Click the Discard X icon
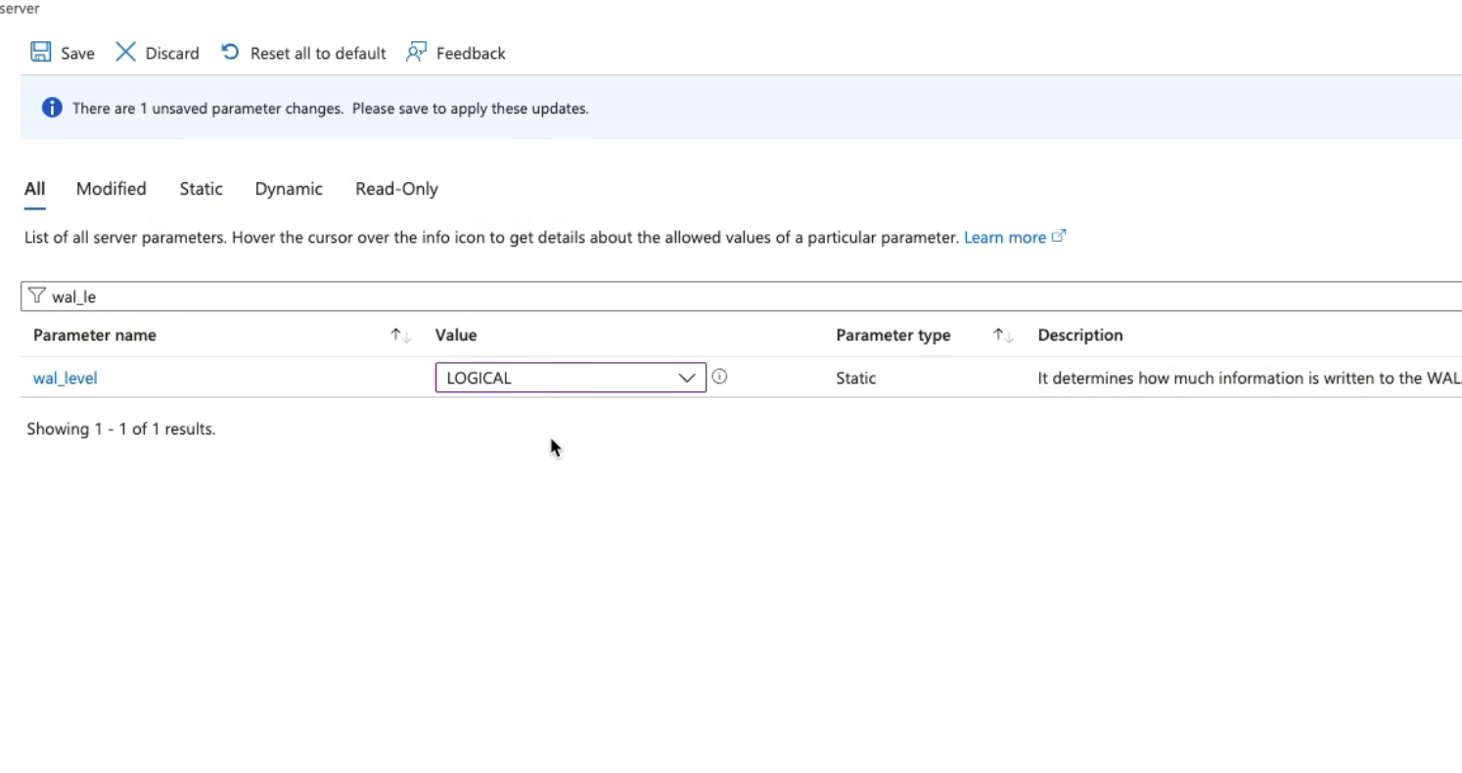This screenshot has height=773, width=1462. point(125,52)
